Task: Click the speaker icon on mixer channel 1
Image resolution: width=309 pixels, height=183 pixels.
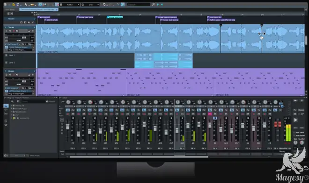Action: coord(73,118)
